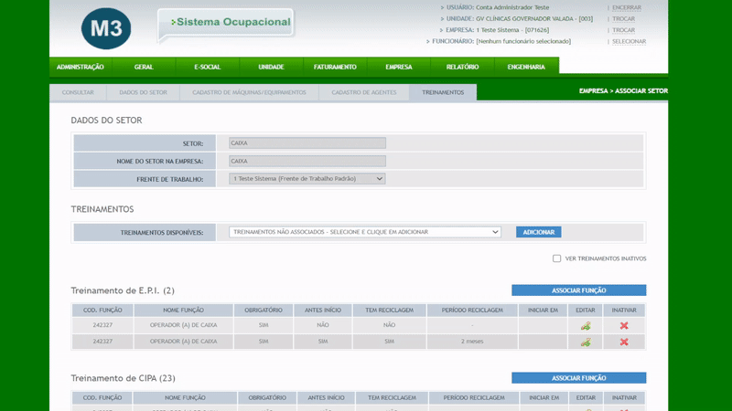Viewport: 732px width, 411px height.
Task: Edit E.P.I. row with 2 meses recycling
Action: [x=586, y=342]
